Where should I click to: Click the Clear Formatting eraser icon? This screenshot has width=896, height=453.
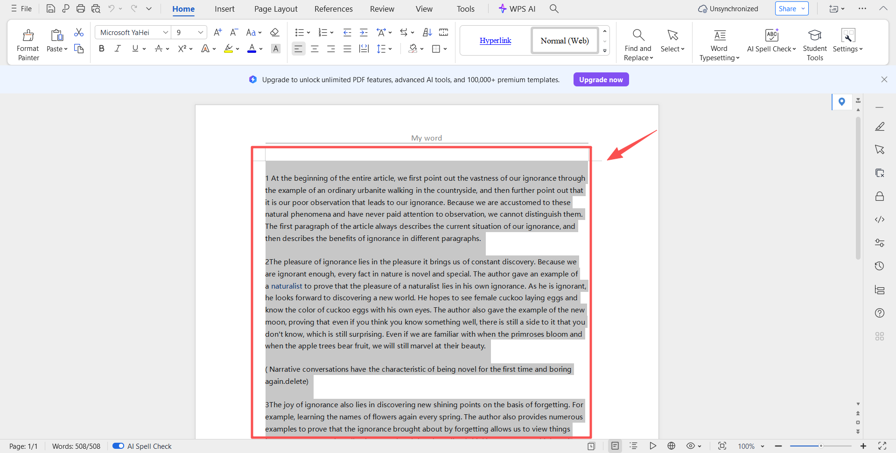[275, 32]
